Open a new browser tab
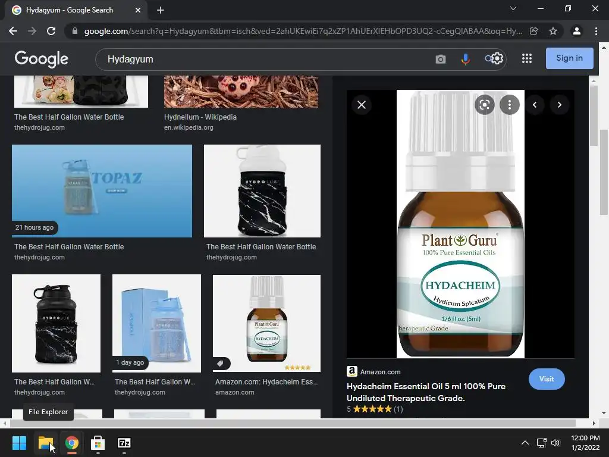Screen dimensions: 609x457 point(161,10)
